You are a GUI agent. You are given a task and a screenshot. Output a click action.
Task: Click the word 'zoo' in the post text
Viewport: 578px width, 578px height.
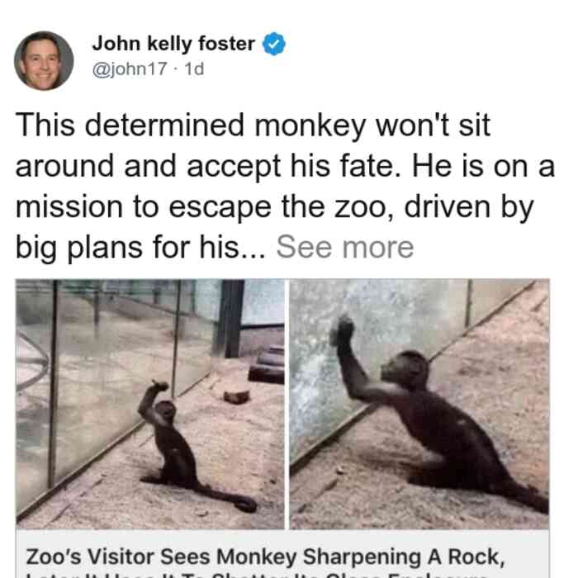tap(362, 206)
